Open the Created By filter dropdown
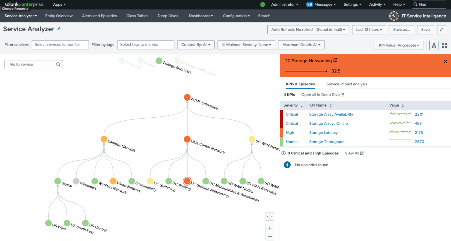The image size is (451, 241). pyautogui.click(x=196, y=45)
